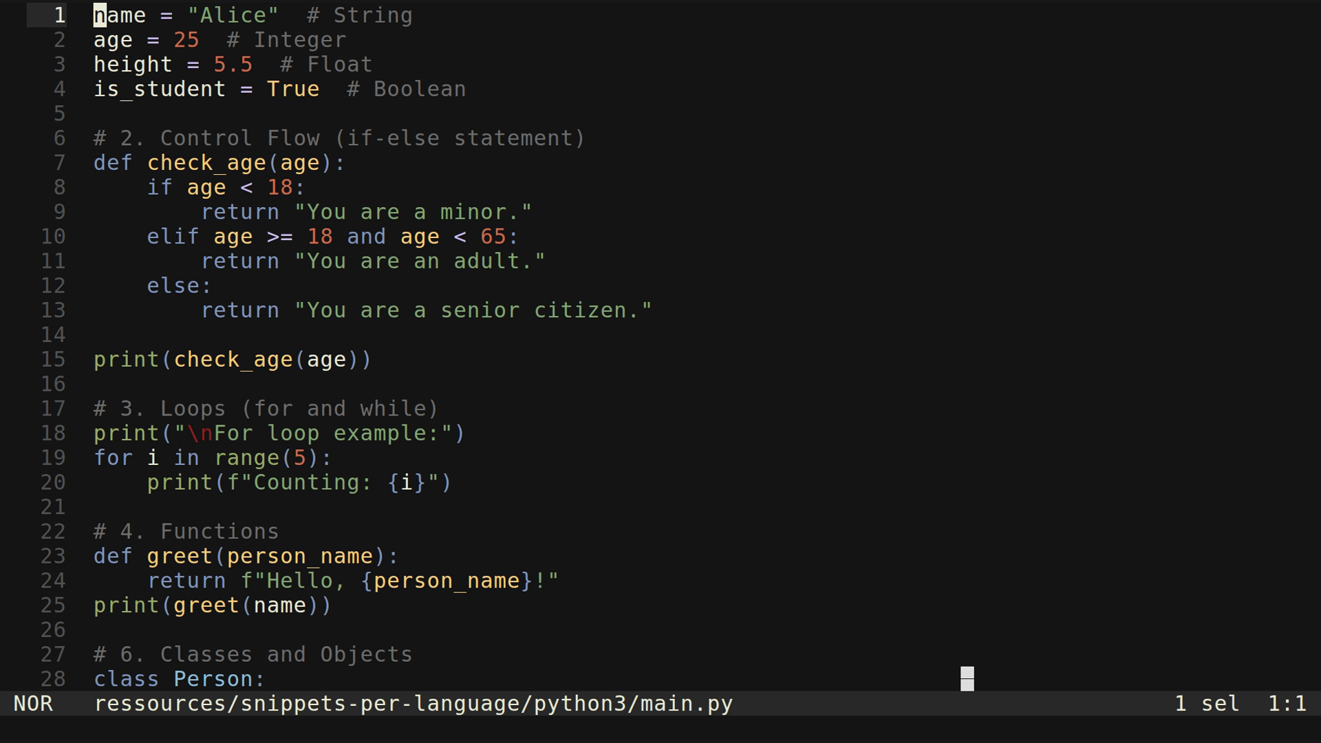
Task: Click the scrollbar thumb on the right edge
Action: (x=967, y=680)
